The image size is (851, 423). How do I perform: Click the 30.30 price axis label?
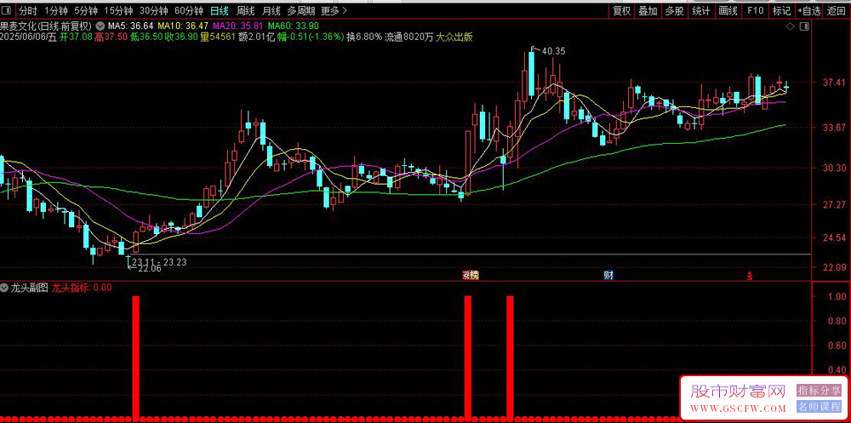834,169
